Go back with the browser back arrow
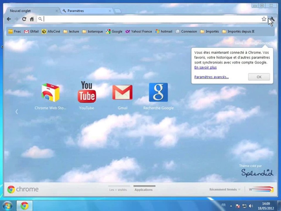The height and width of the screenshot is (211, 281). (x=9, y=19)
